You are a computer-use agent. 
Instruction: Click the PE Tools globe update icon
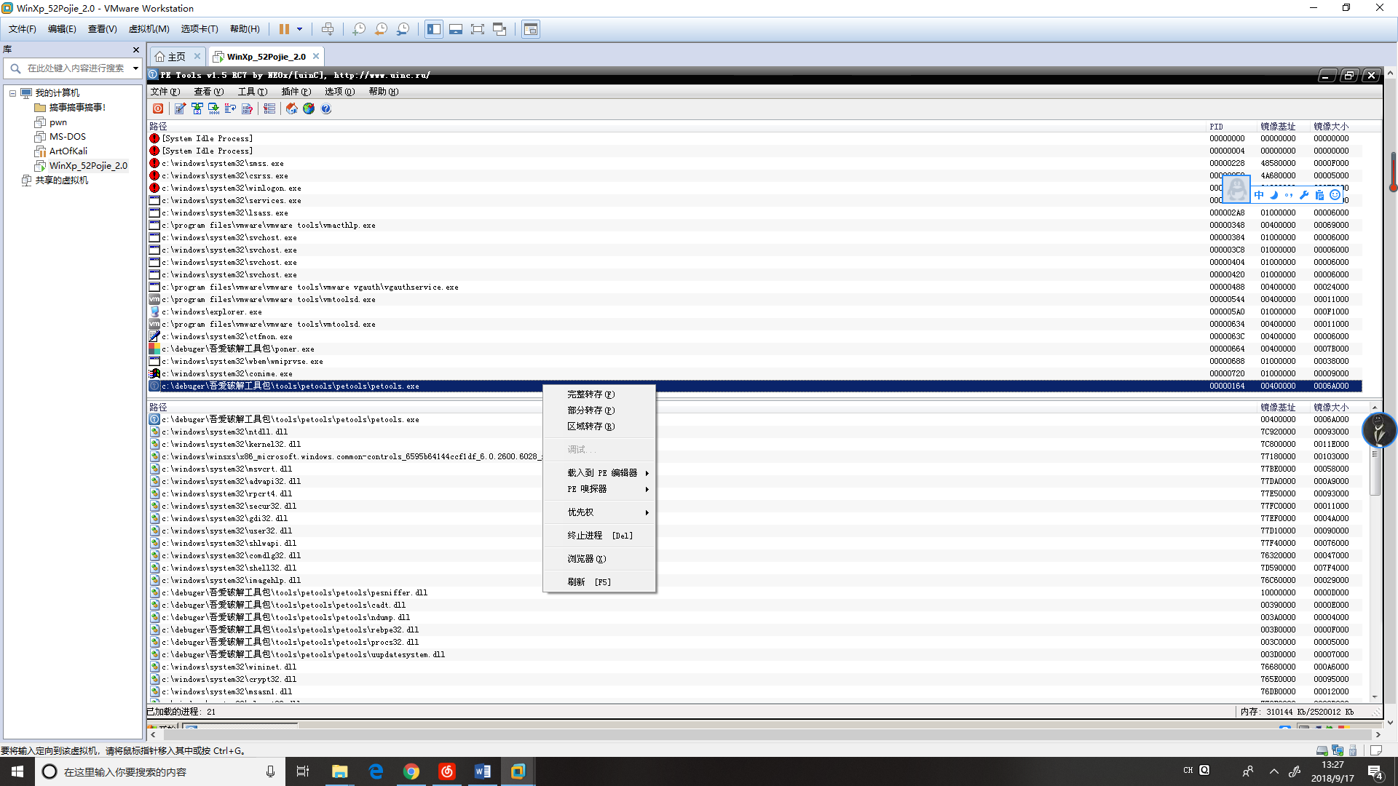pyautogui.click(x=309, y=108)
